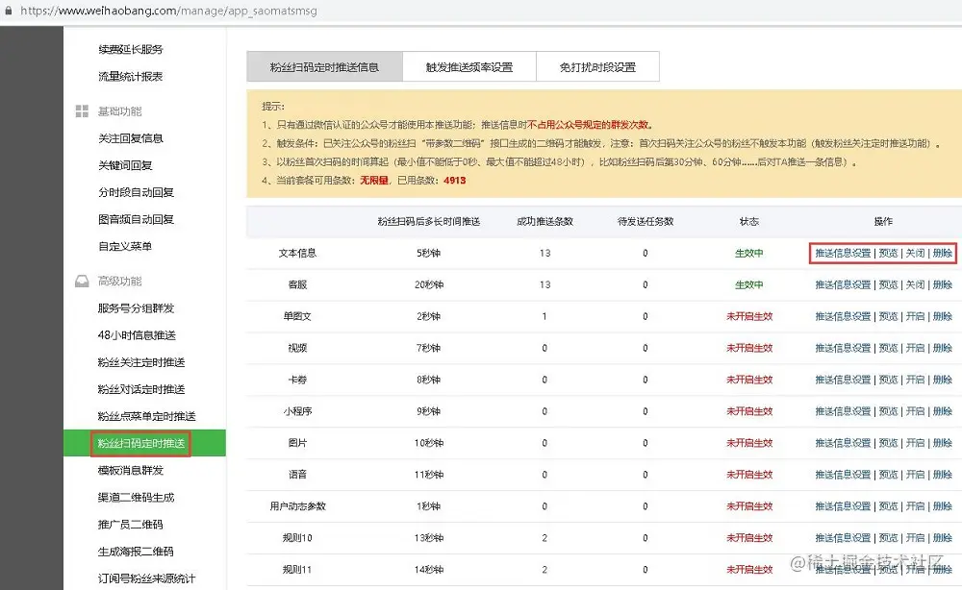The height and width of the screenshot is (590, 962).
Task: Switch to the 触发推送频率设置 tab
Action: click(470, 65)
